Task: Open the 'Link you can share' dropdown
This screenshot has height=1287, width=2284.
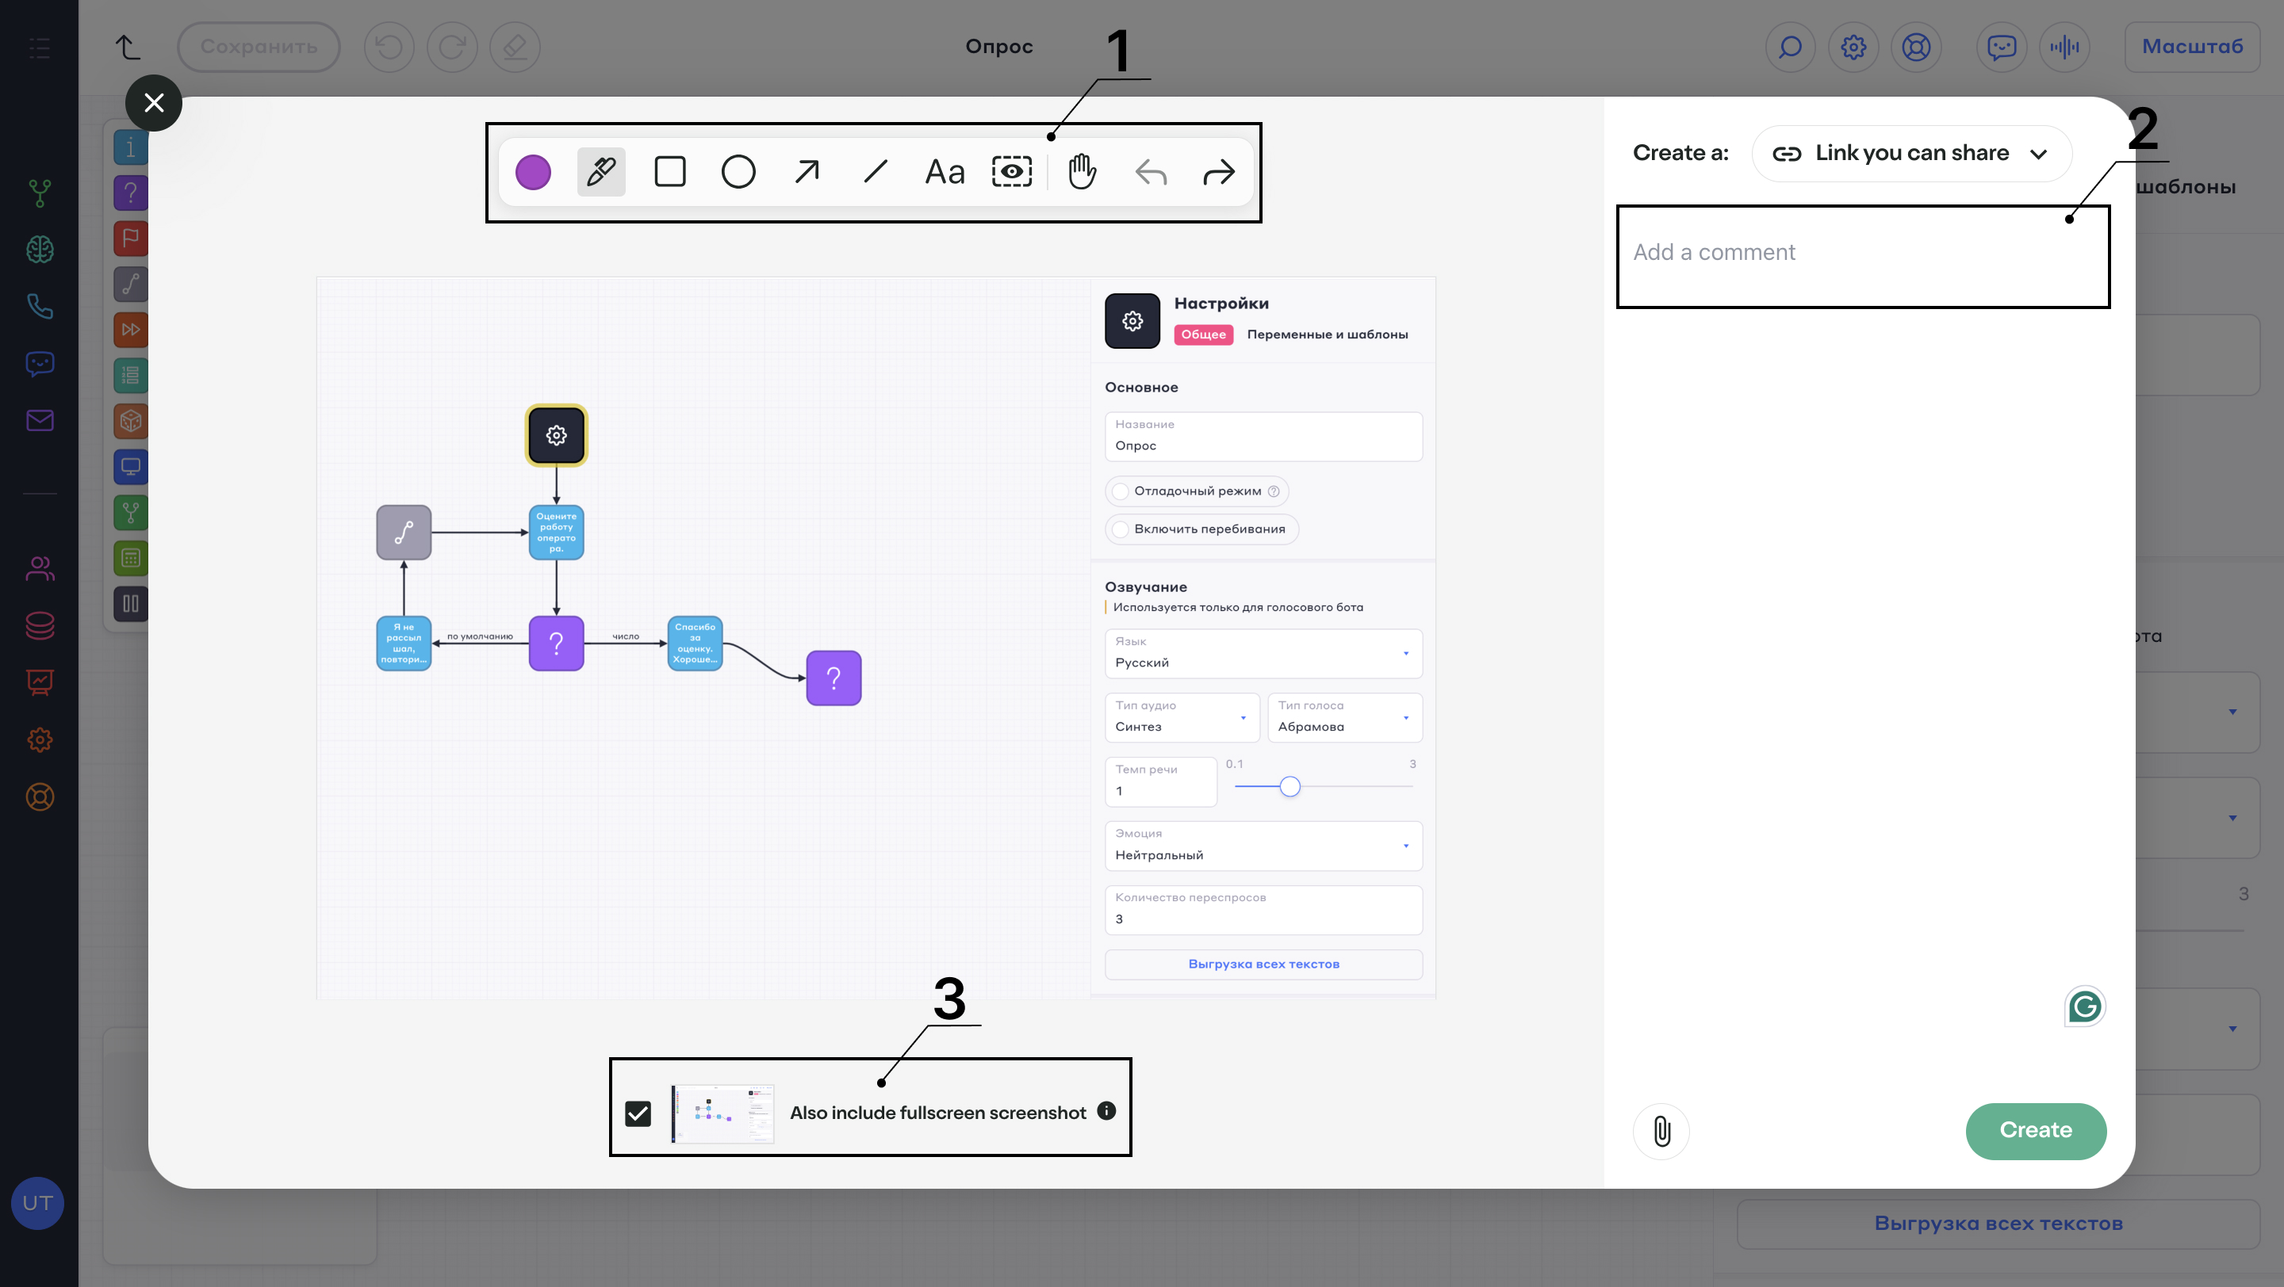Action: (x=1911, y=153)
